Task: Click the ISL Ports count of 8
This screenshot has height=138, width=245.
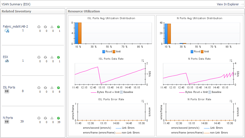Action: click(23, 91)
